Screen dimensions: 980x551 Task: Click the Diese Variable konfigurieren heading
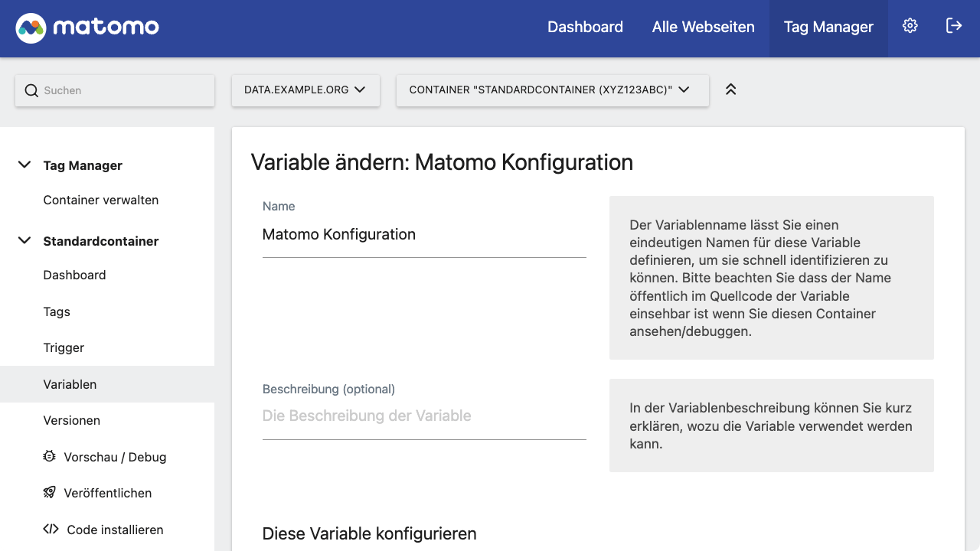[369, 533]
